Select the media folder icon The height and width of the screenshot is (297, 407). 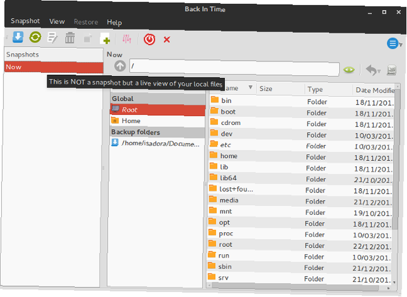213,199
